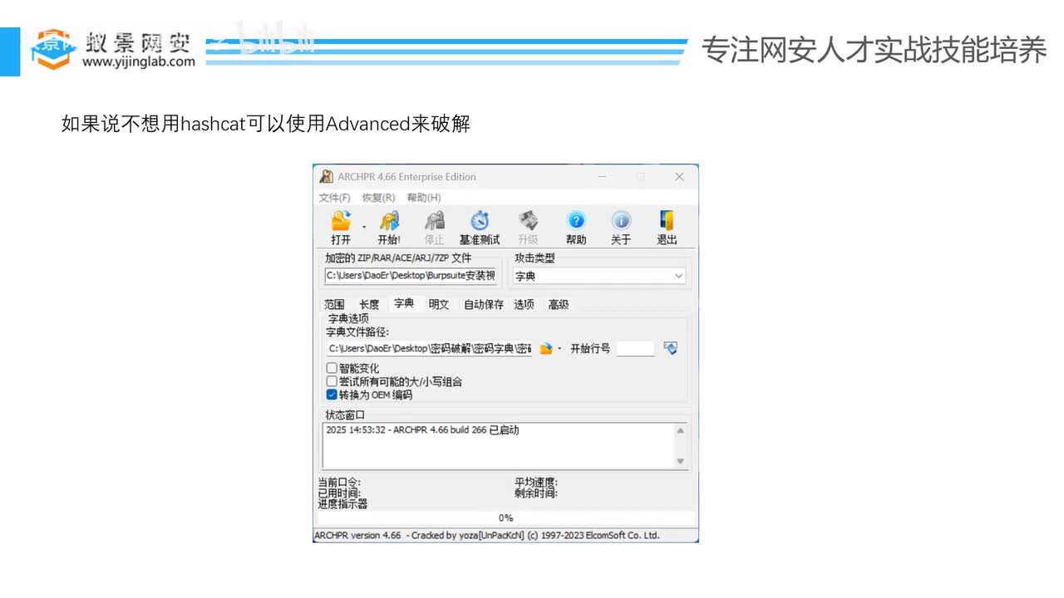Open the 恢复(R) menu
The height and width of the screenshot is (598, 1064).
click(378, 198)
